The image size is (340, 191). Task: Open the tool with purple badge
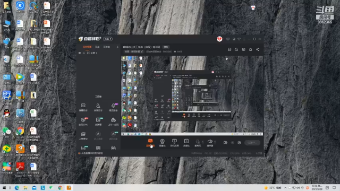(113, 107)
